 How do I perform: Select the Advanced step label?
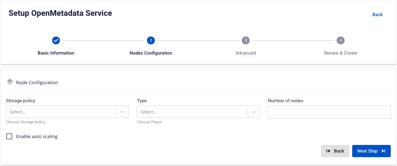click(246, 53)
